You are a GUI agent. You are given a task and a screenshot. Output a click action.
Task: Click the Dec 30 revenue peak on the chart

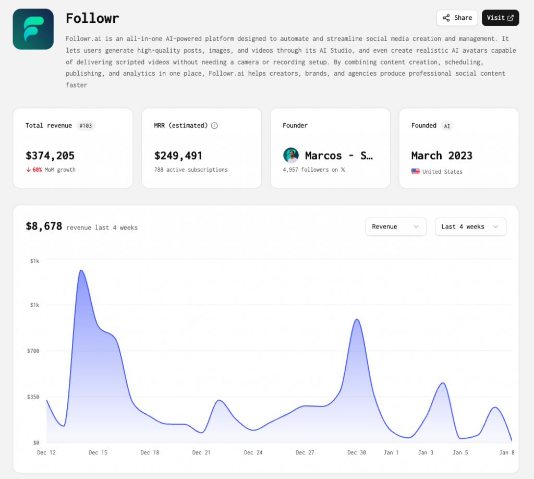point(357,319)
